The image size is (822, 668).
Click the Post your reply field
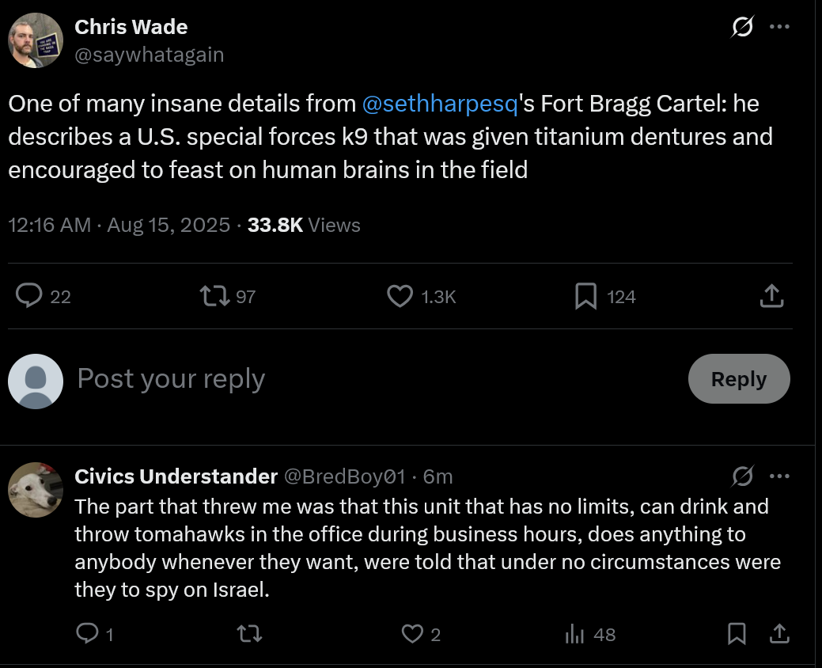pos(356,379)
